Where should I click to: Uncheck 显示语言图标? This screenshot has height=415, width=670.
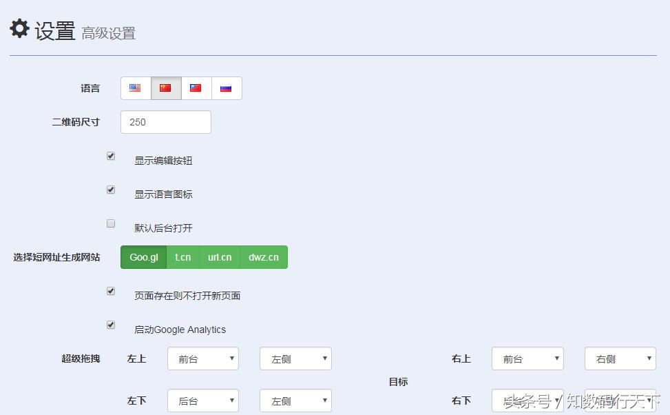click(x=111, y=190)
